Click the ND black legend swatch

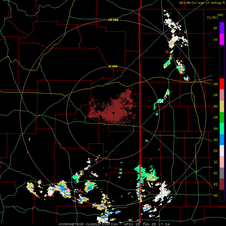tap(222, 195)
